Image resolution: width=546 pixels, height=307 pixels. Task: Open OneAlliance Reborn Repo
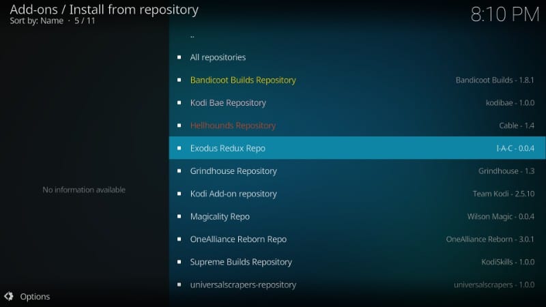tap(357, 239)
